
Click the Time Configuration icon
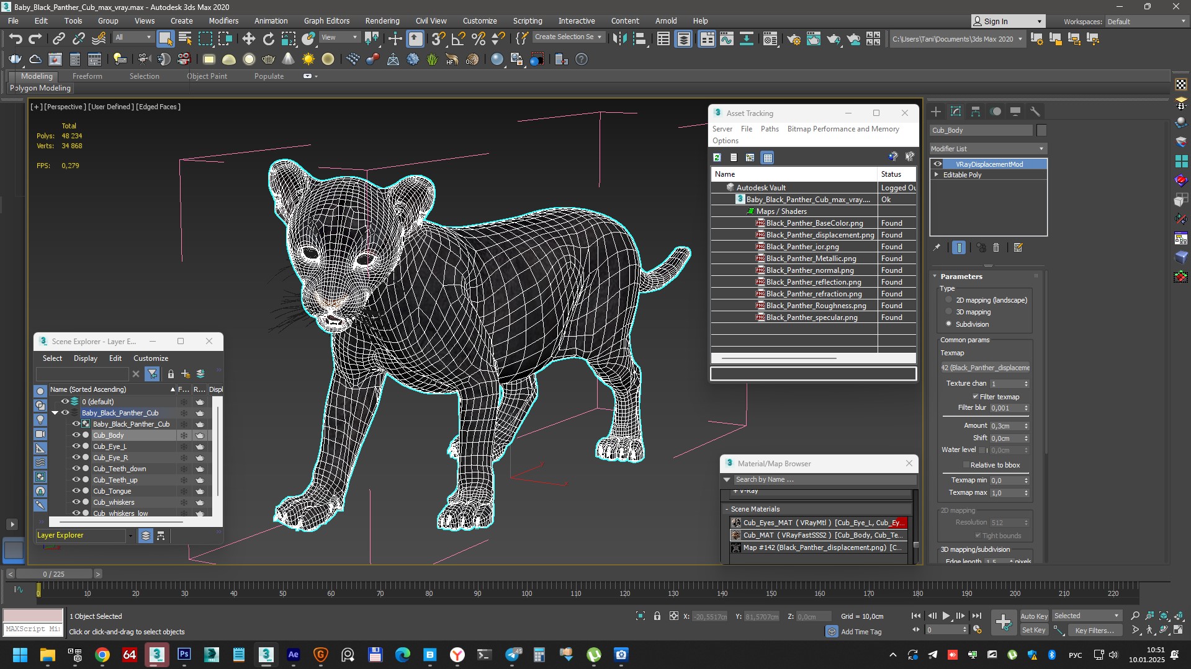978,630
